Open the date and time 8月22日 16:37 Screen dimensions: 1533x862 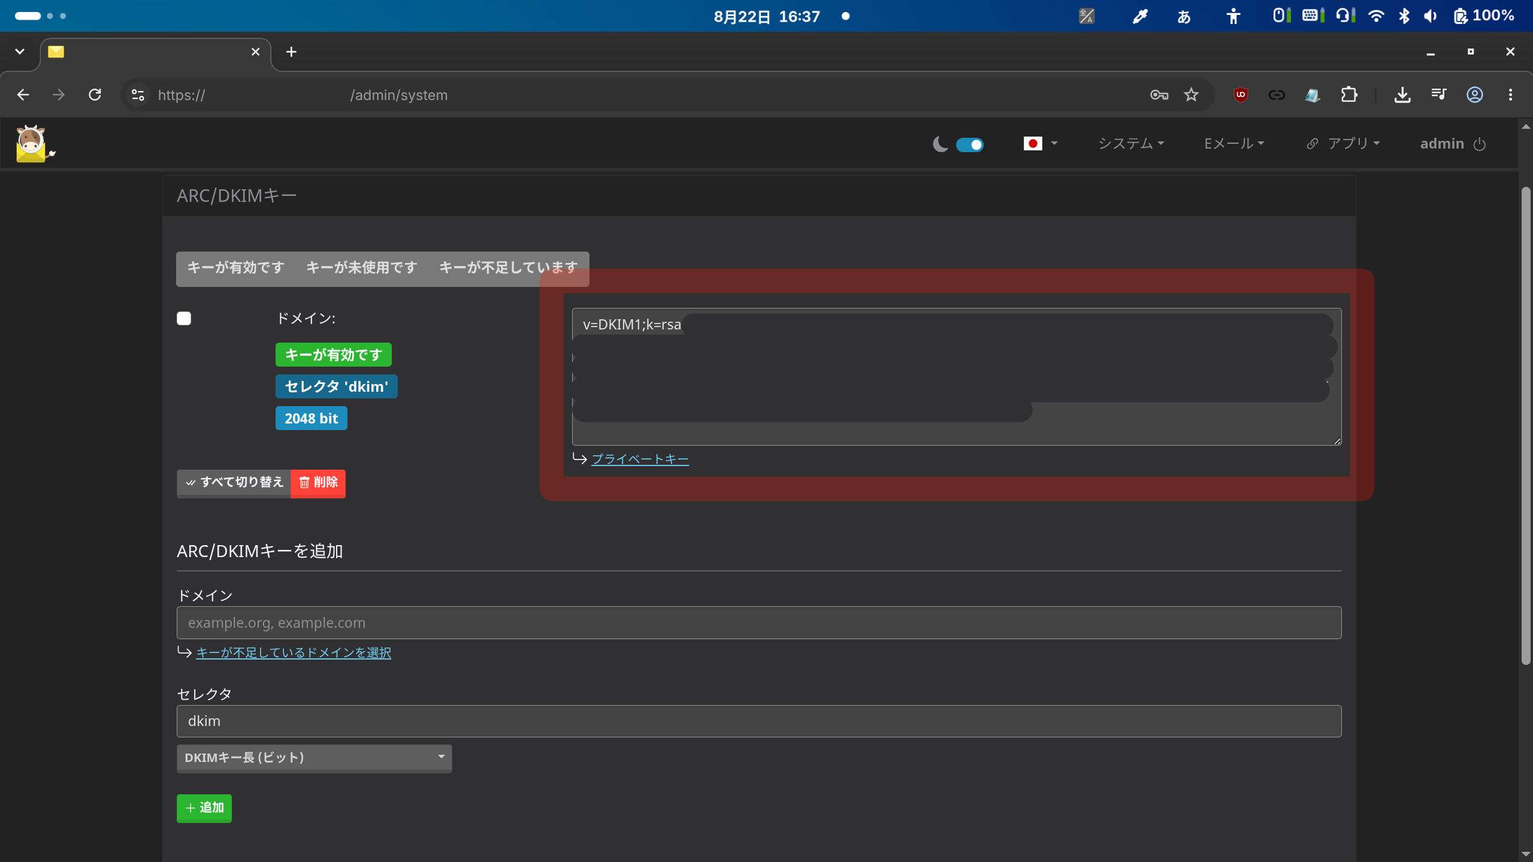766,16
